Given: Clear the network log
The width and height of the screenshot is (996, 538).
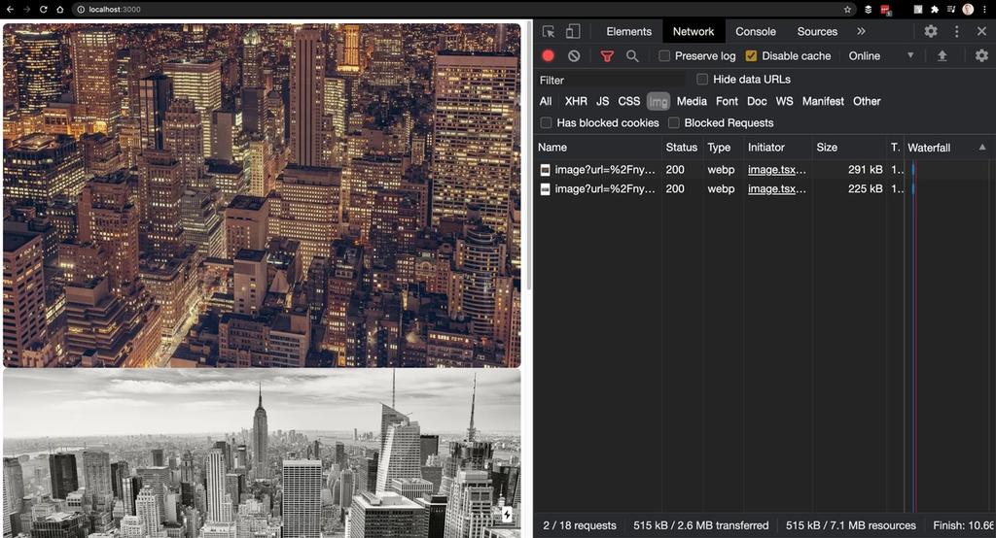Looking at the screenshot, I should 574,56.
